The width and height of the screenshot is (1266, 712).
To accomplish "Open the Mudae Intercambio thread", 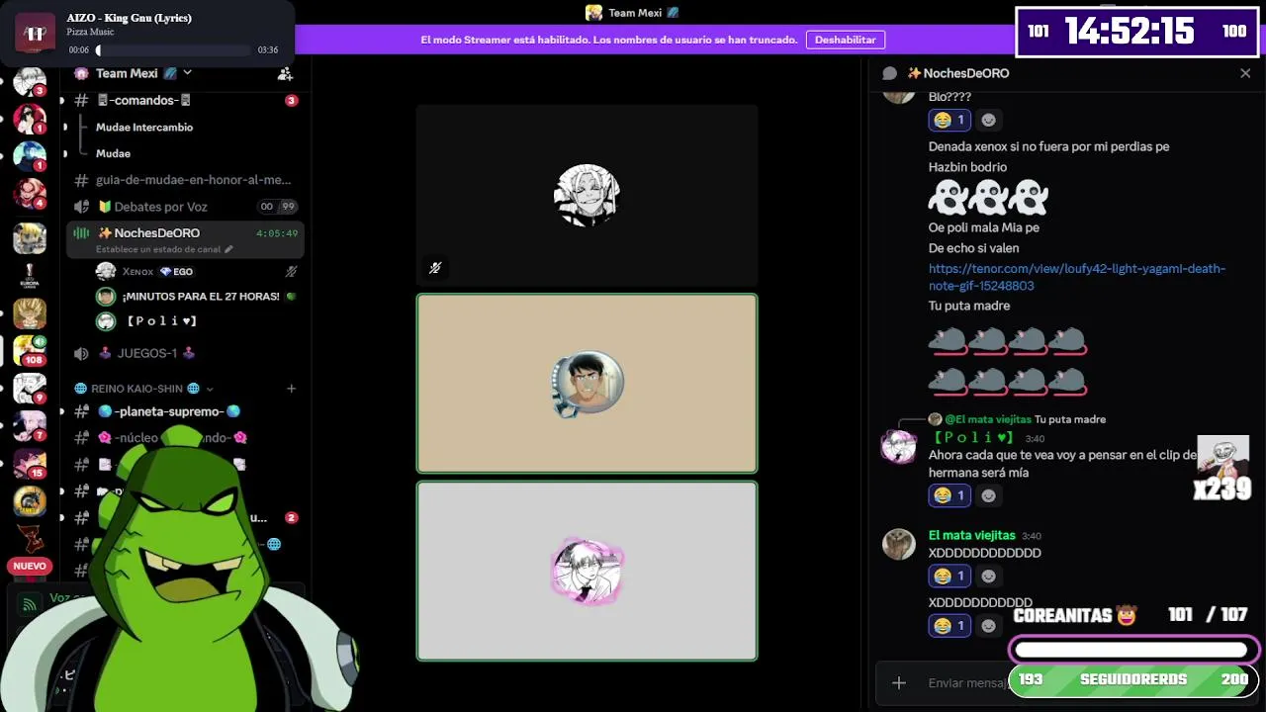I will (x=144, y=127).
